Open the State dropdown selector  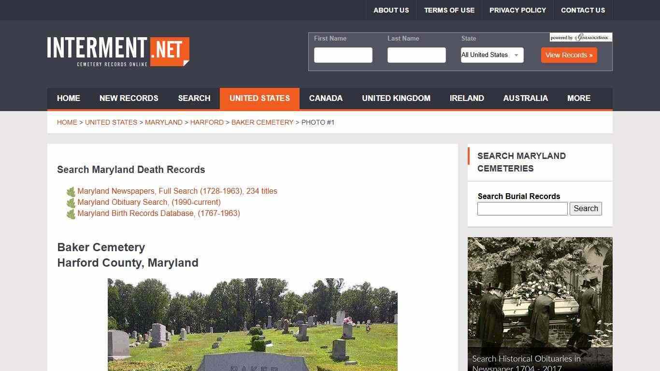pyautogui.click(x=492, y=55)
